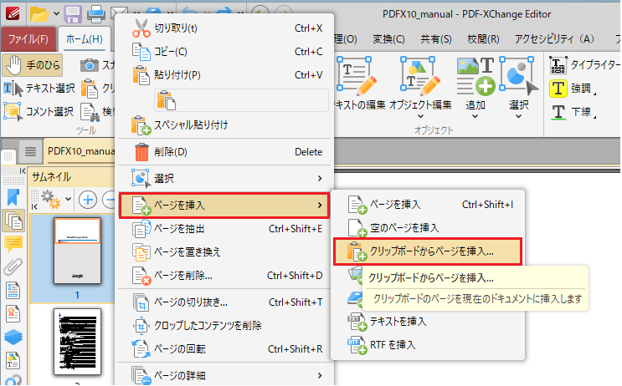Click submenu item ページを挿入 Ctrl+Shift+I
The image size is (622, 386).
click(x=428, y=205)
